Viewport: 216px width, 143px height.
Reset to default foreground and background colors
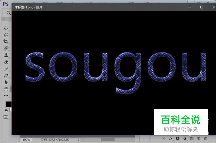[x=6, y=111]
